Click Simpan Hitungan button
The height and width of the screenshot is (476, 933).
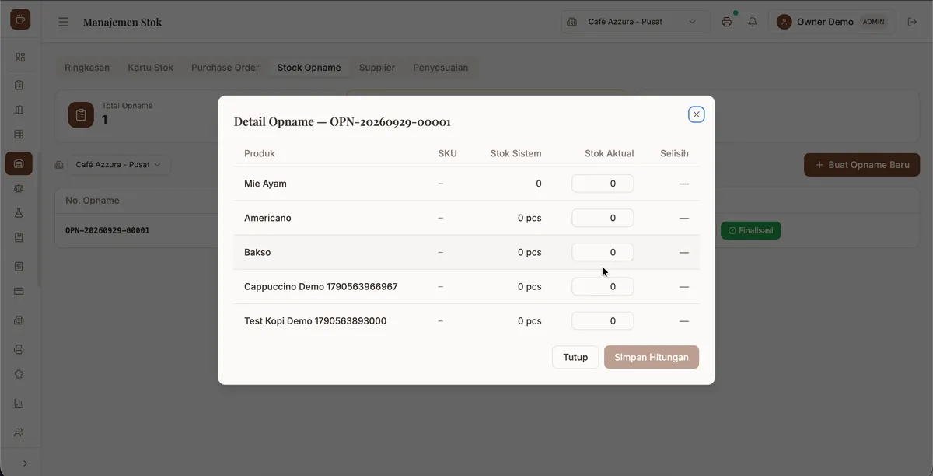[x=652, y=357]
